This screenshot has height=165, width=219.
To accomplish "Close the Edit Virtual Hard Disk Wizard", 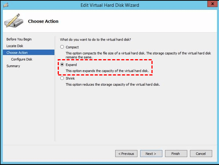I will pyautogui.click(x=213, y=4).
